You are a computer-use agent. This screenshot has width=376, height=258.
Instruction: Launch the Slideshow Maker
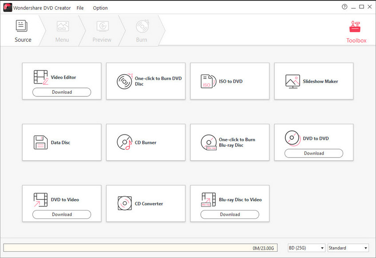tap(313, 81)
